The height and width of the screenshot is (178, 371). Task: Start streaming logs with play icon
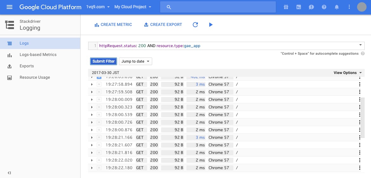pyautogui.click(x=211, y=25)
